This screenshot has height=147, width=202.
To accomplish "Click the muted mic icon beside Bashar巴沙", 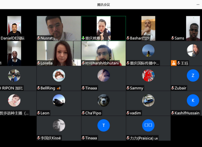I will 128,38.
